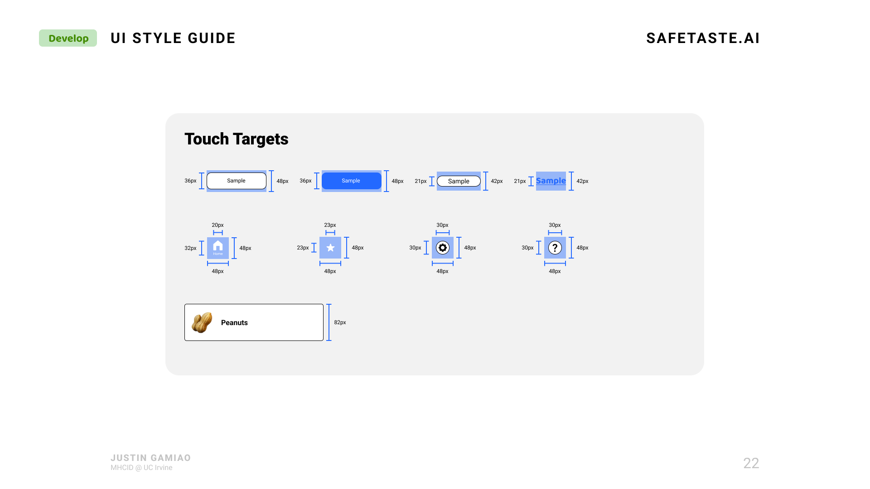Click the Touch Targets heading

pyautogui.click(x=236, y=139)
